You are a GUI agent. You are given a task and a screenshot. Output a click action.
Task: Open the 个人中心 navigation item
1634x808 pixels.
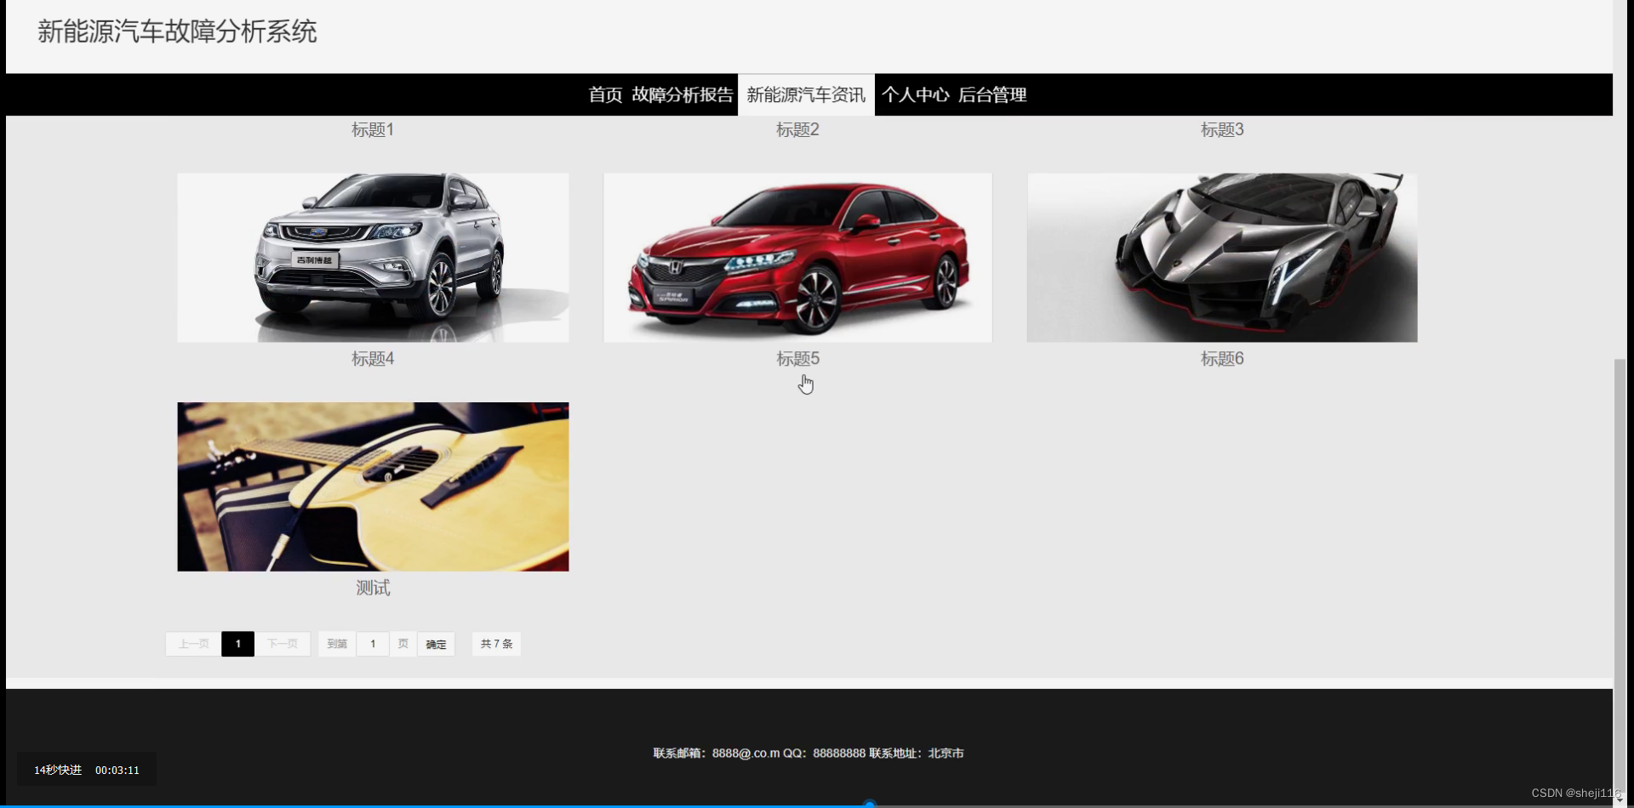(x=915, y=95)
